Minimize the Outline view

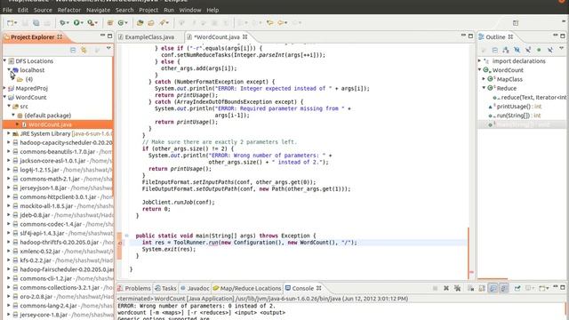(x=555, y=36)
